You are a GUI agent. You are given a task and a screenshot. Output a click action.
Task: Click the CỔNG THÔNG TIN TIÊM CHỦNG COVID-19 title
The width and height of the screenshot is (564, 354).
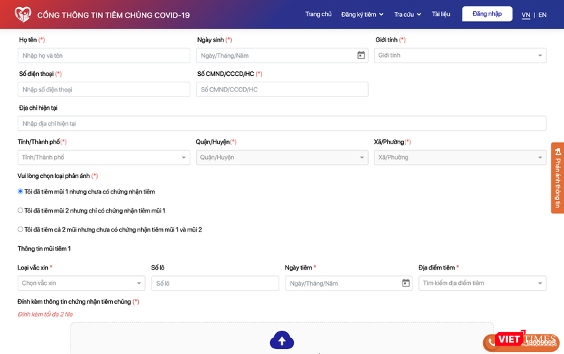114,15
